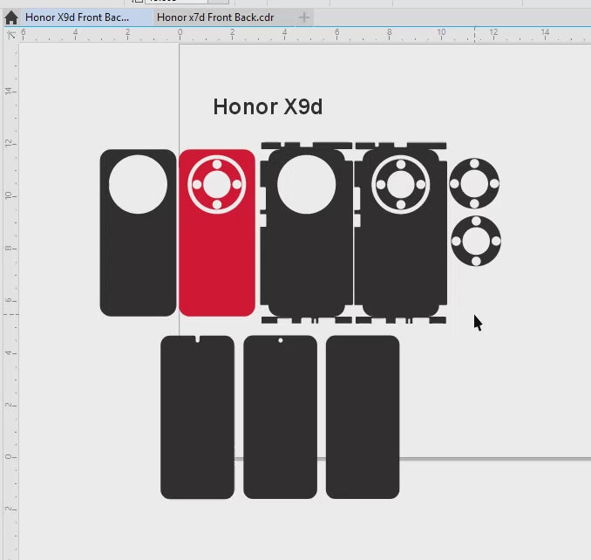Screen dimensions: 591x560
Task: Click the circular cutout in leftmost black skin
Action: (x=138, y=185)
